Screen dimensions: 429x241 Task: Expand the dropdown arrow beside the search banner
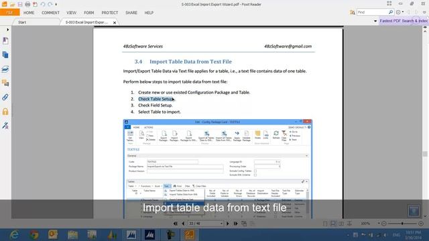tap(375, 21)
